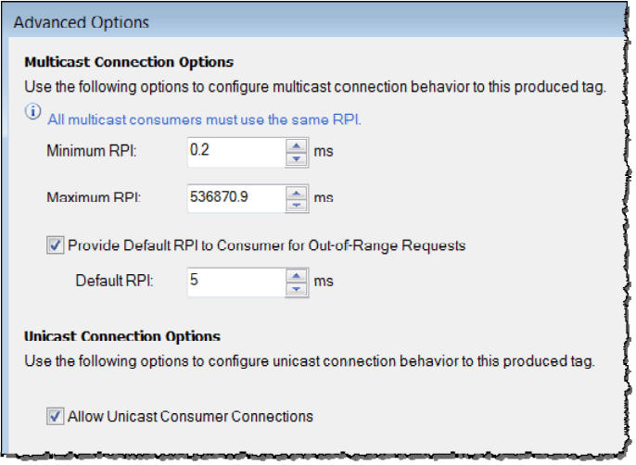Viewport: 636px width, 465px height.
Task: Increase Default RPI with up arrow
Action: coord(297,276)
